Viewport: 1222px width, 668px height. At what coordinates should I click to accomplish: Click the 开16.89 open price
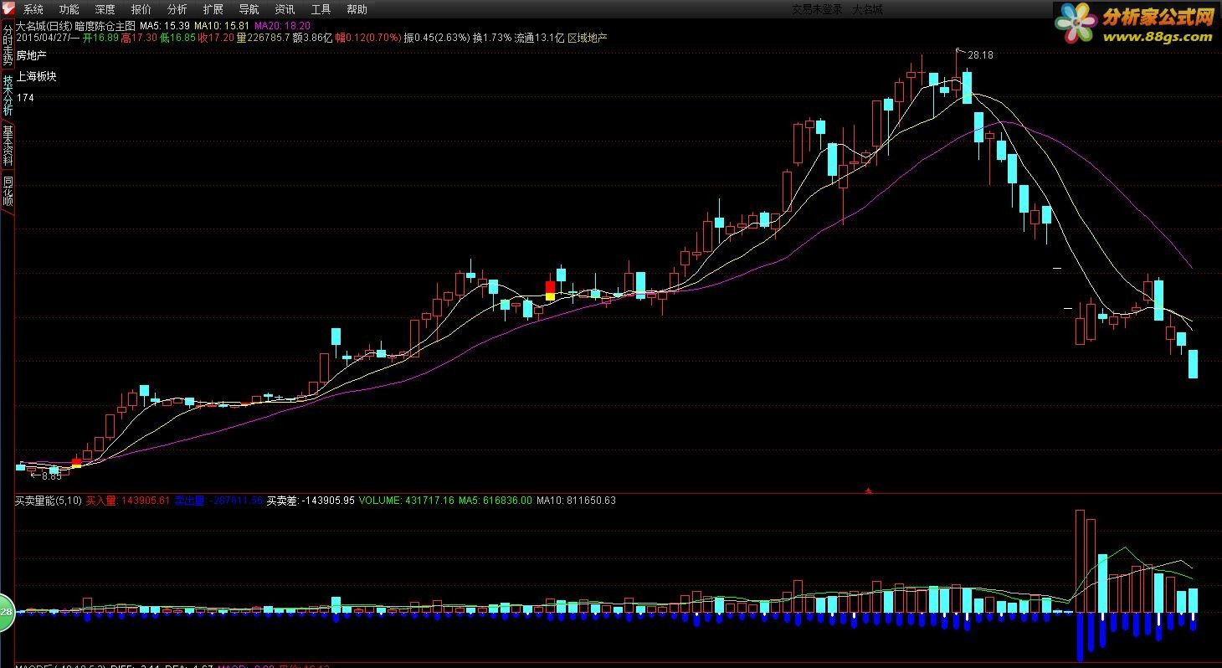click(x=100, y=38)
